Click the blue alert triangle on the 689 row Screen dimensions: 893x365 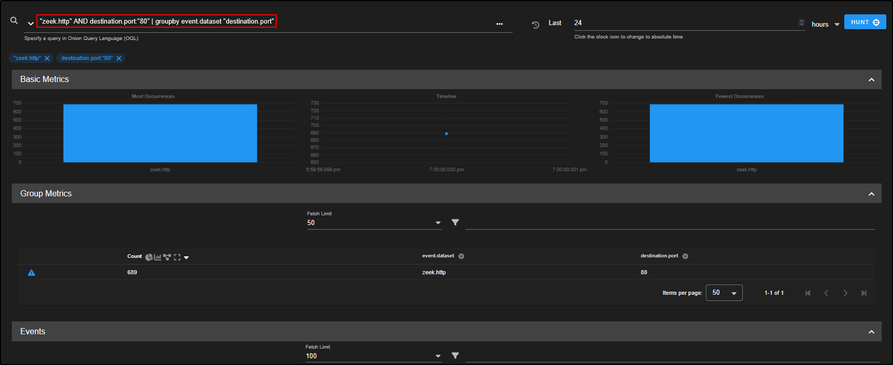31,273
